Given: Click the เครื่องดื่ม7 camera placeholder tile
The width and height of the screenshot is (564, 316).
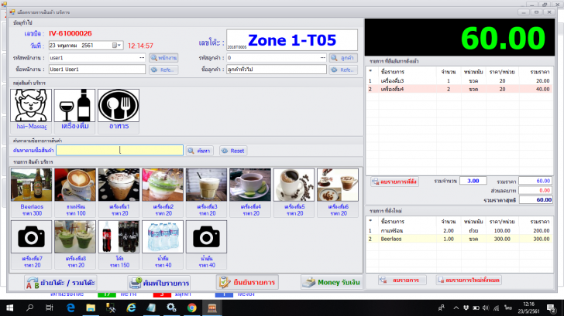Looking at the screenshot, I should [31, 245].
